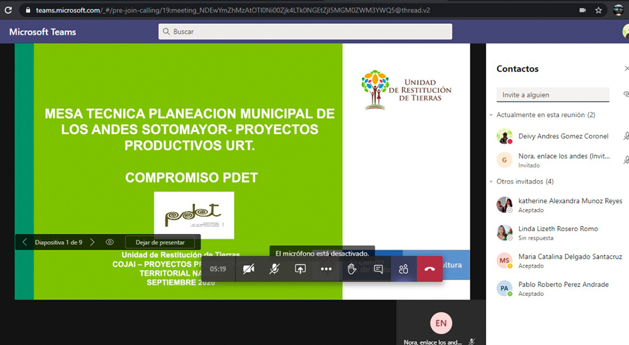The image size is (629, 345).
Task: Collapse Actualmente en esta reunión section
Action: tap(491, 115)
